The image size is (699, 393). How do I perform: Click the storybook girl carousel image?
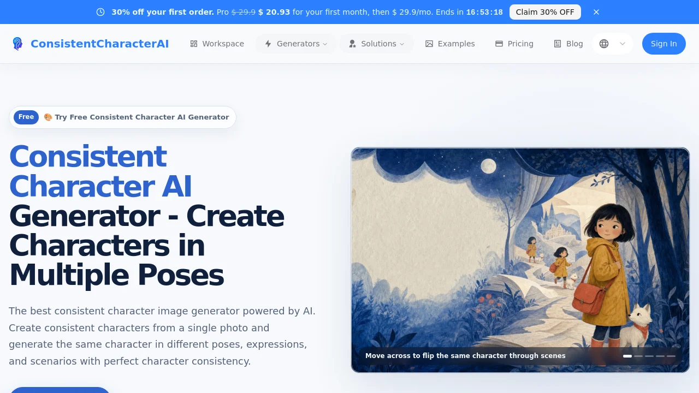click(520, 260)
